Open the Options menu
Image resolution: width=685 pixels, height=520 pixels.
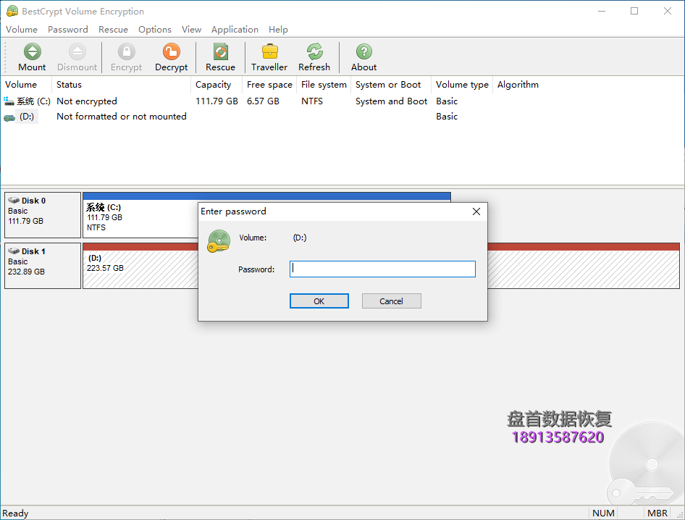[155, 30]
